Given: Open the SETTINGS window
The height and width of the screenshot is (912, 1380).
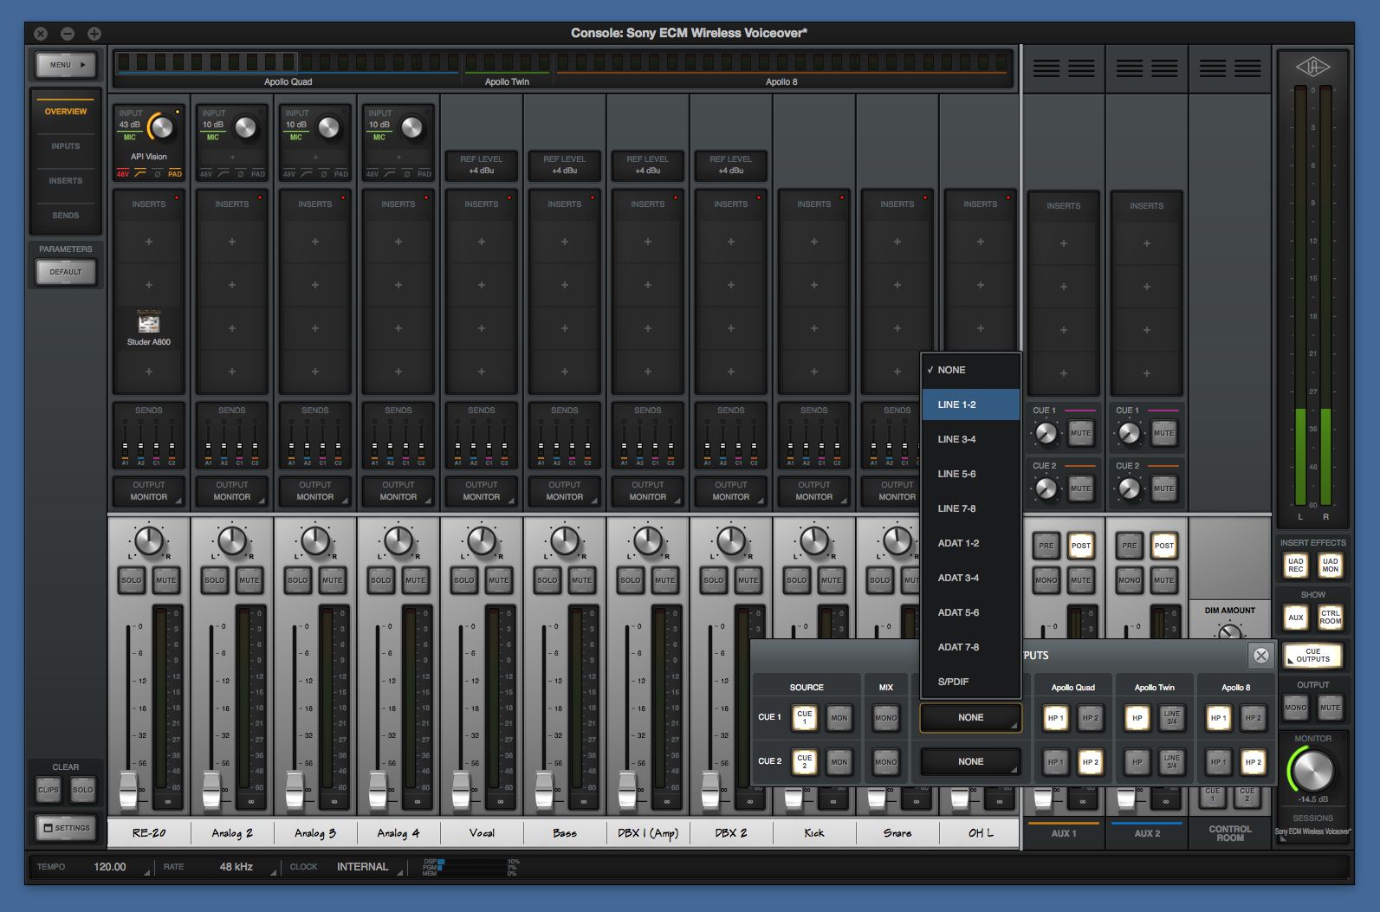Looking at the screenshot, I should pos(66,828).
